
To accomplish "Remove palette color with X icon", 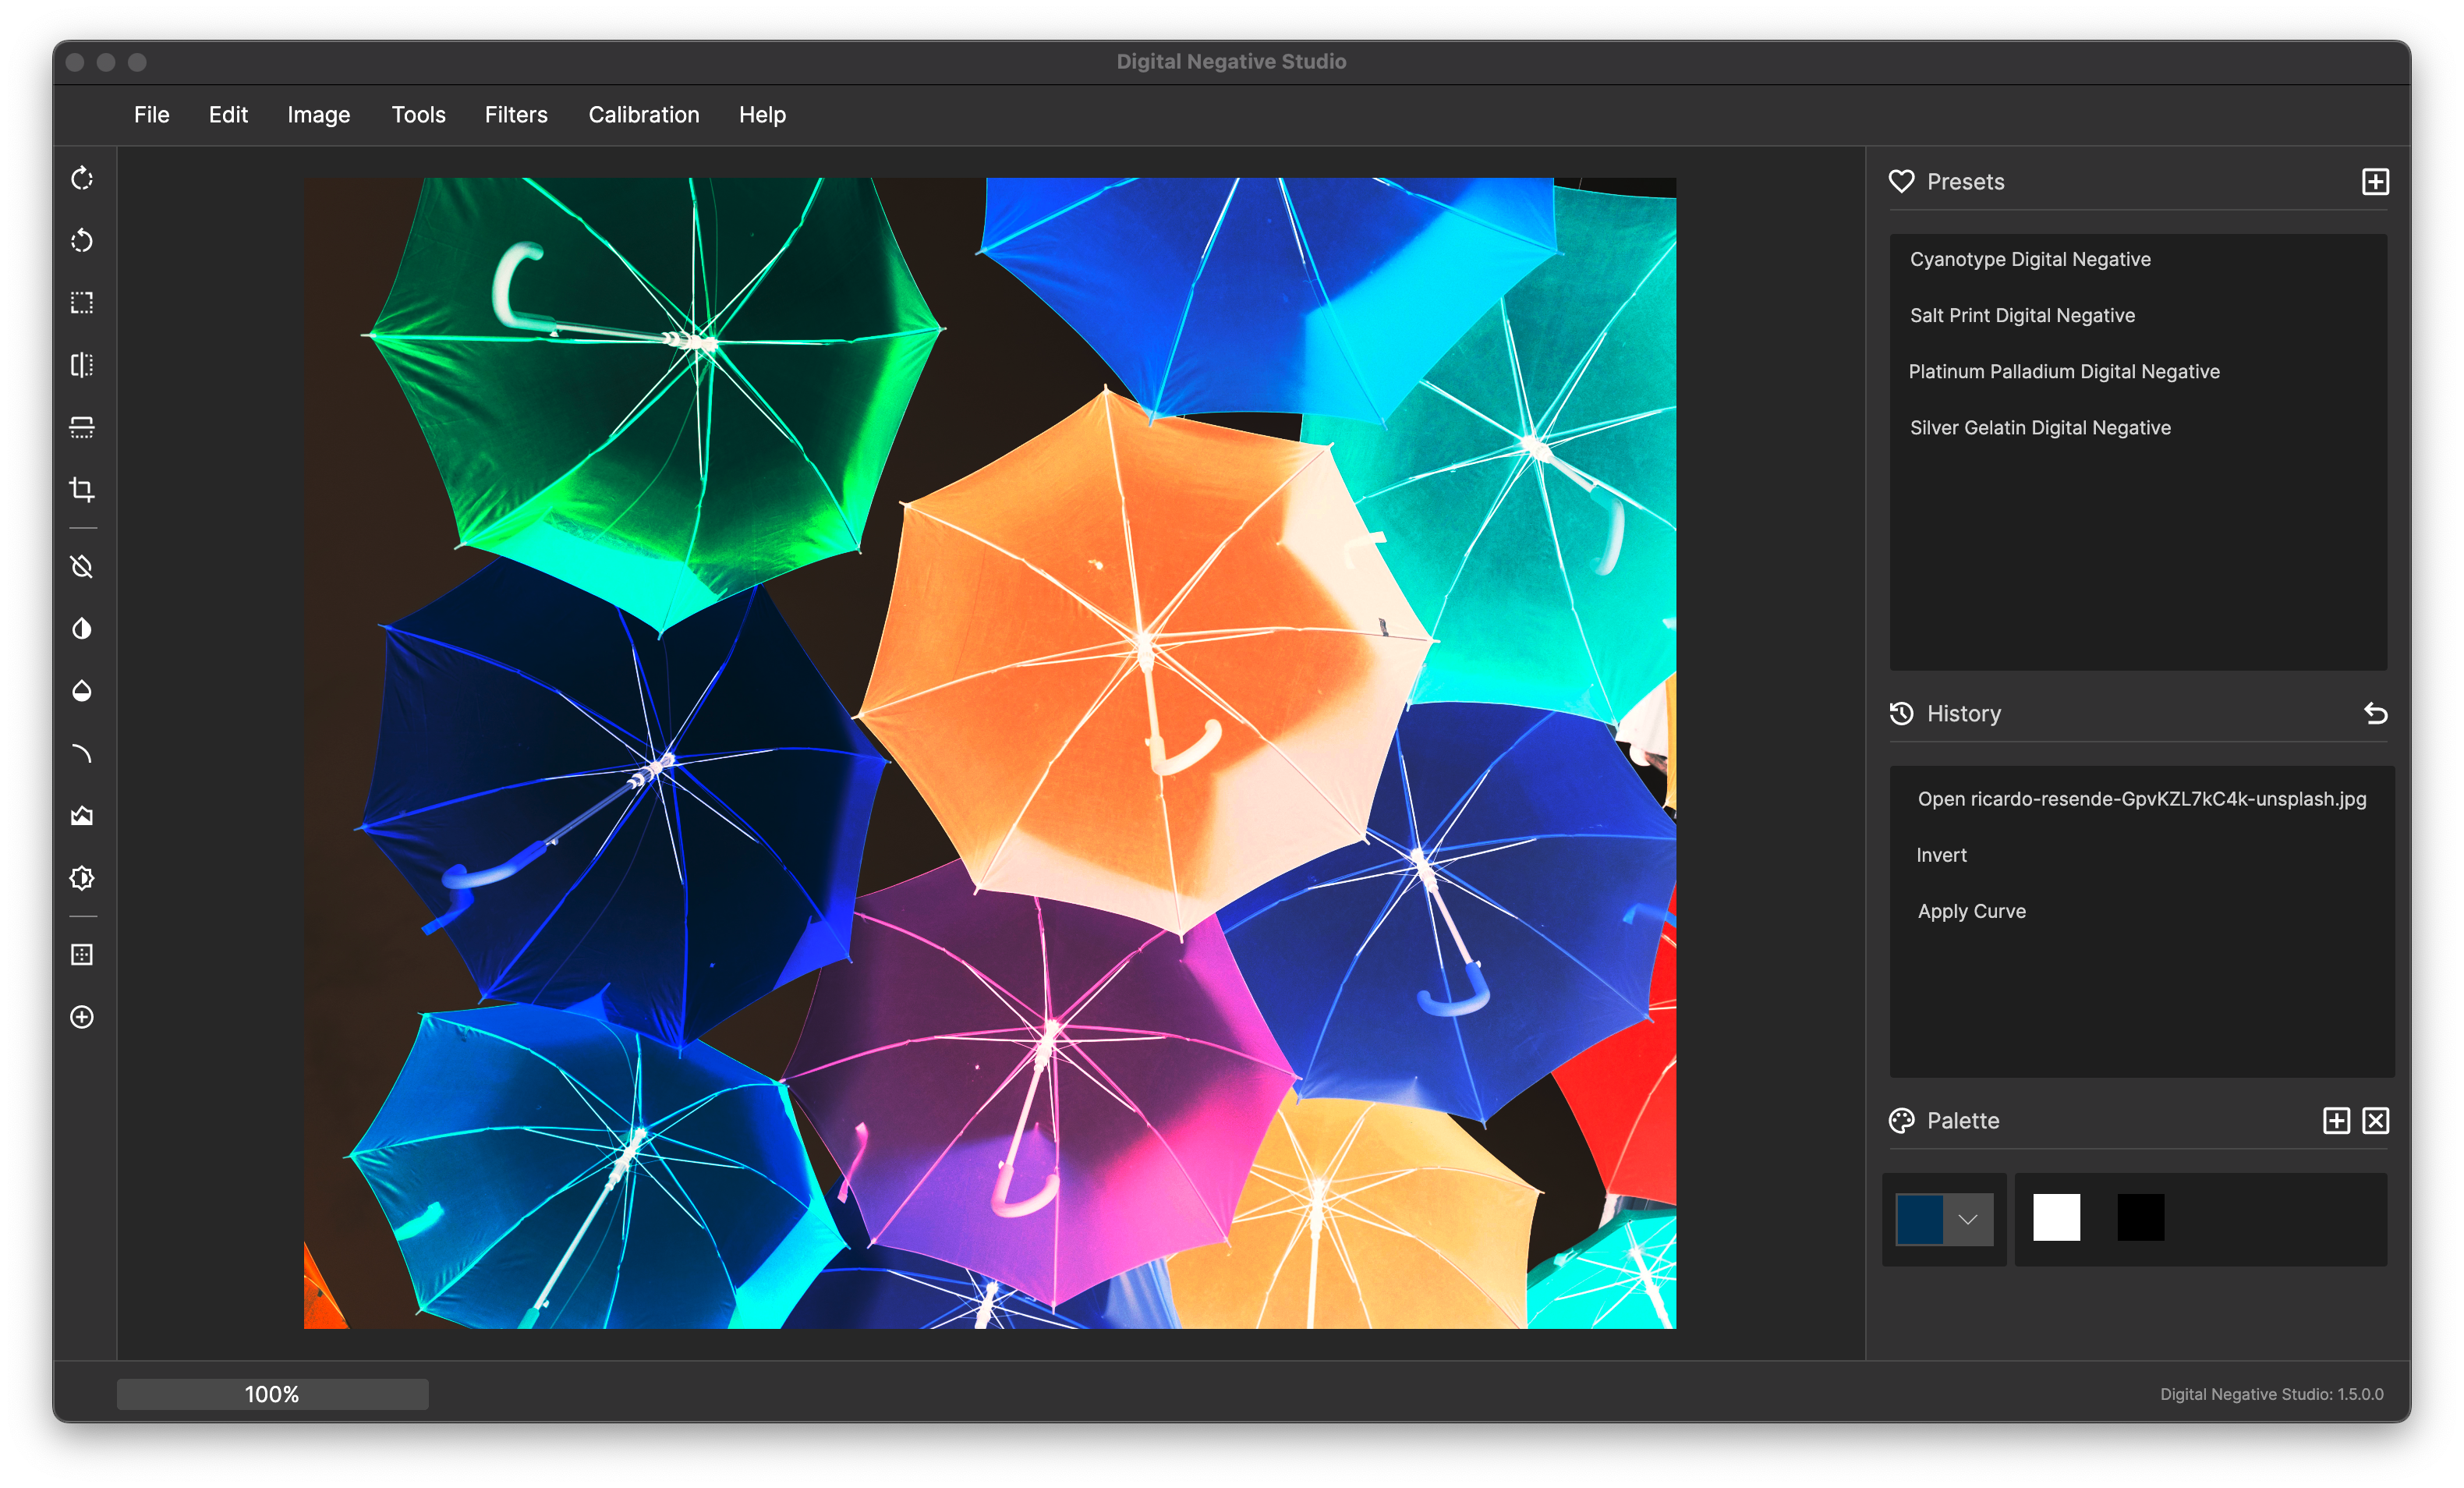I will 2375,1121.
